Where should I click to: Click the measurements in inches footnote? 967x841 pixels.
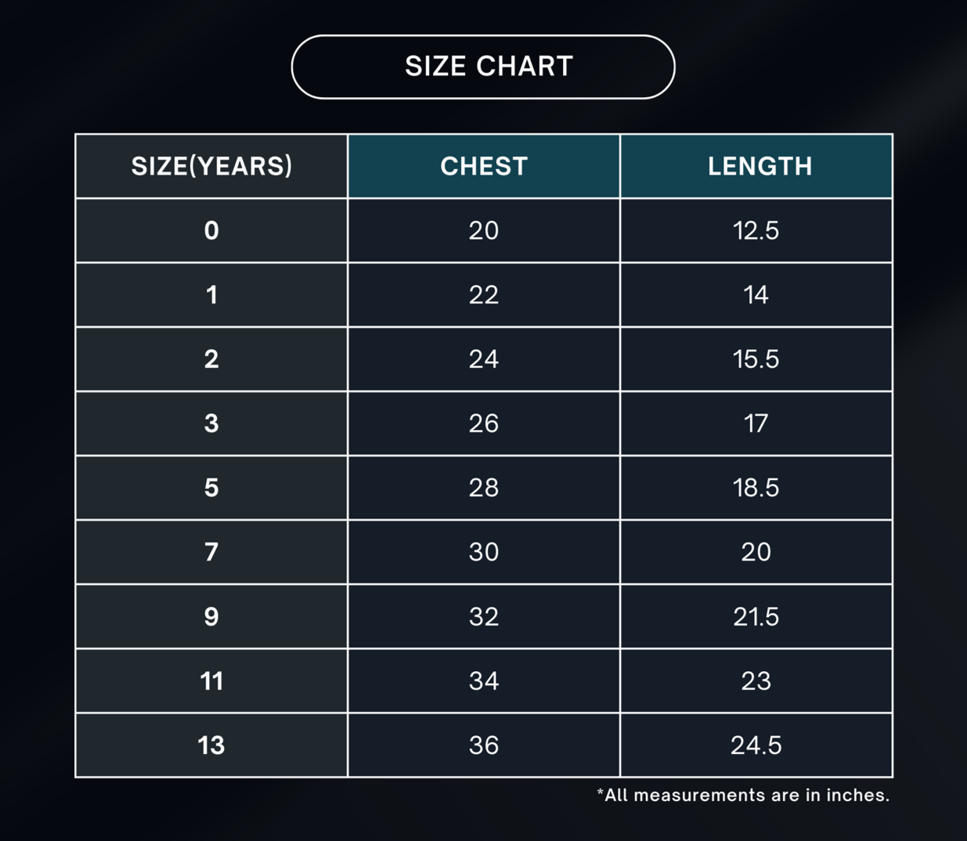(x=743, y=796)
